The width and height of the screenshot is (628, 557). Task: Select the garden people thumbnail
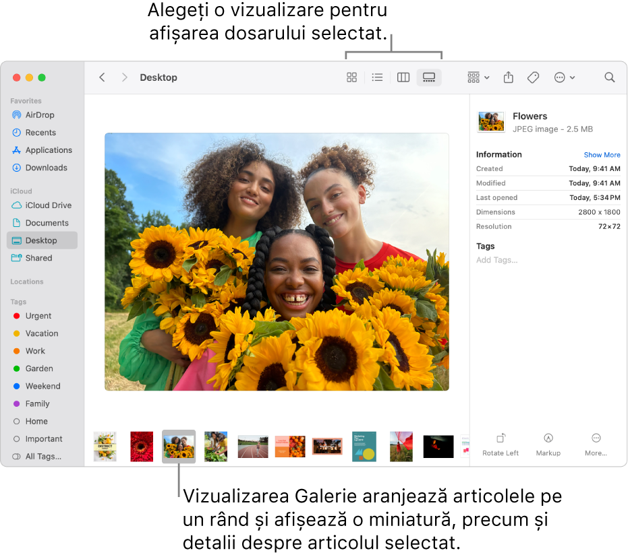coord(216,447)
